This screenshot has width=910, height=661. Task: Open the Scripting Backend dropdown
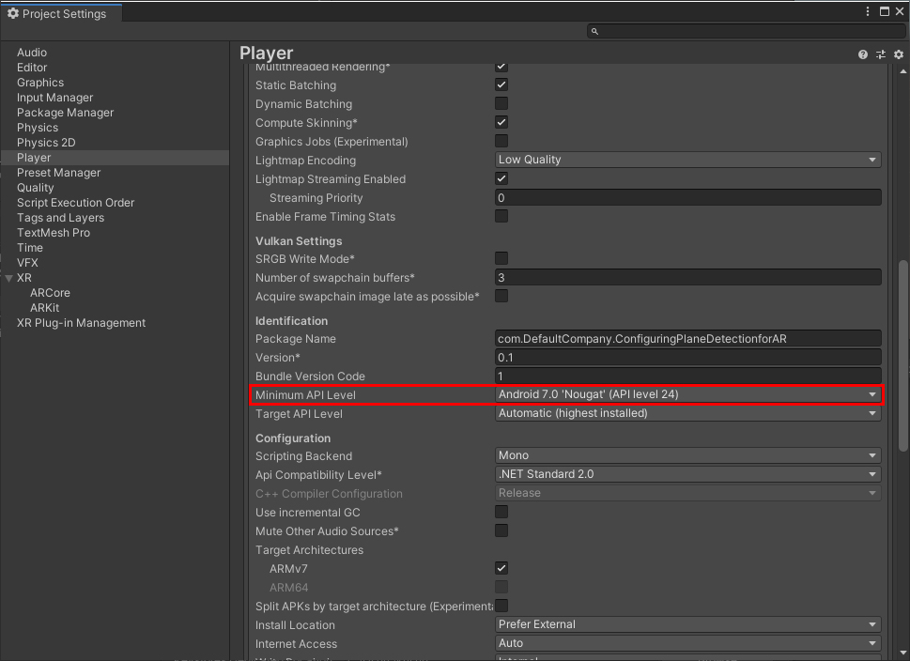[687, 456]
